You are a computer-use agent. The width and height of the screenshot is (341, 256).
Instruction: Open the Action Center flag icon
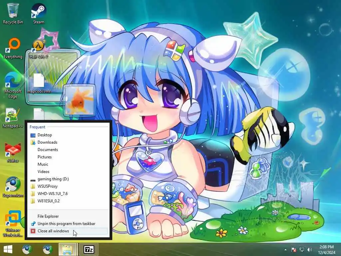coord(294,250)
